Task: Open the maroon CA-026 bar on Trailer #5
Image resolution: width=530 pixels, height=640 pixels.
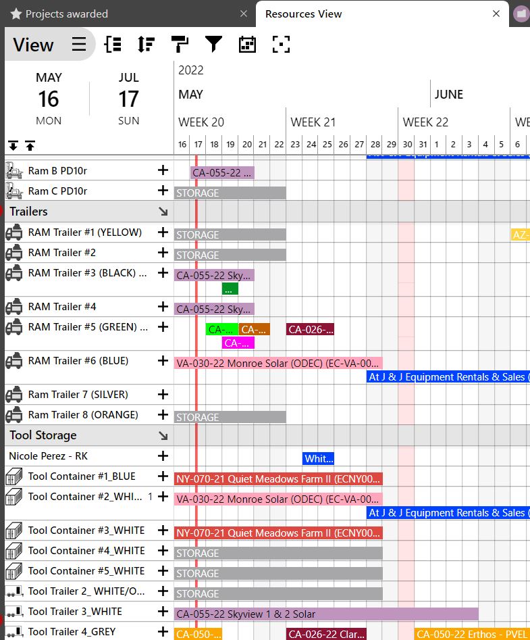Action: point(310,329)
